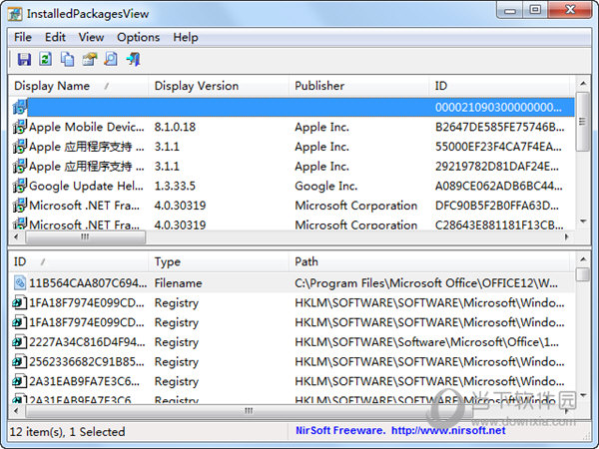Screen dimensions: 599x449
Task: Click the Save Selected Items toolbar icon
Action: pyautogui.click(x=24, y=59)
